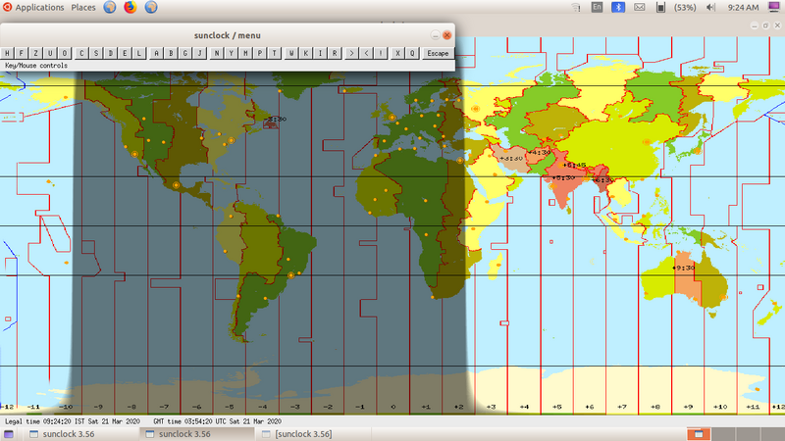The height and width of the screenshot is (441, 785).
Task: Click the -5 timezone label at map bottom
Action: click(230, 407)
